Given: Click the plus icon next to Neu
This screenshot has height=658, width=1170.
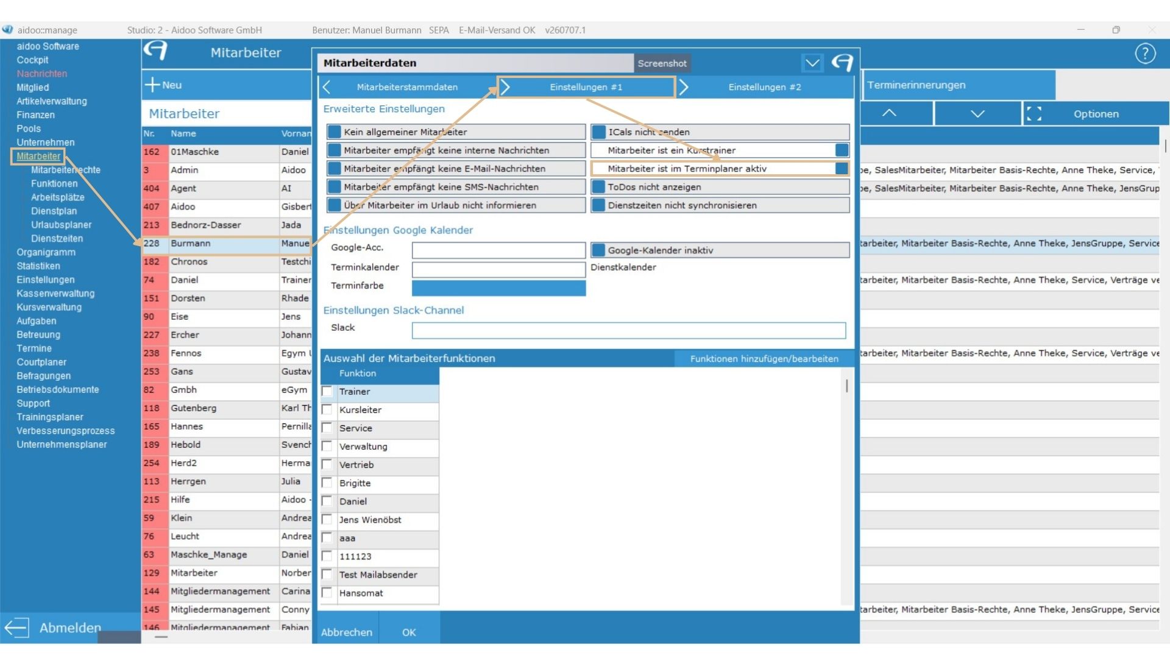Looking at the screenshot, I should pos(152,85).
